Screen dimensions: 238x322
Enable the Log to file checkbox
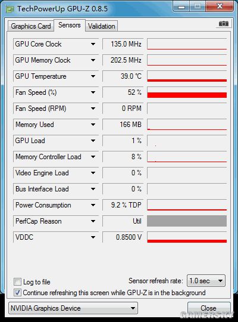[x=17, y=281]
